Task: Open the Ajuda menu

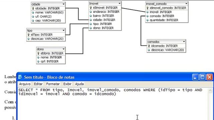Action: tap(79, 84)
